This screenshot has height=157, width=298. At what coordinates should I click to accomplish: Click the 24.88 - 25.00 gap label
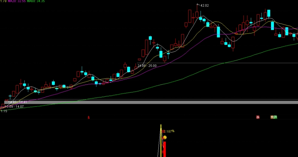point(147,66)
